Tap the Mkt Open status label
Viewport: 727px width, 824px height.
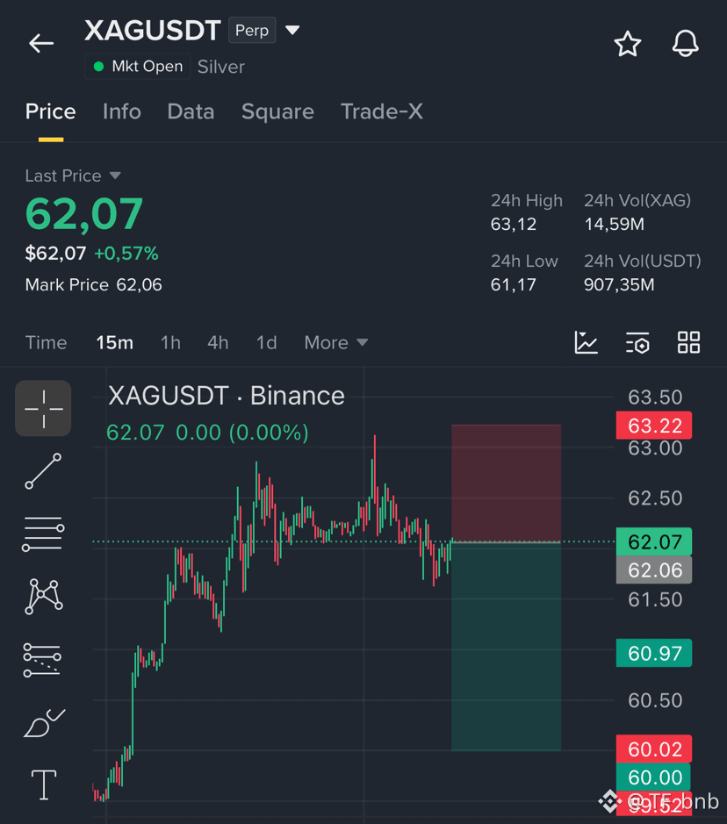[x=138, y=66]
